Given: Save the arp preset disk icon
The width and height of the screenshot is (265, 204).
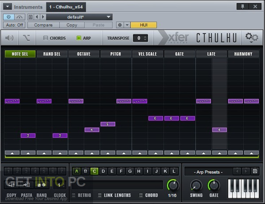Looking at the screenshot, I should pyautogui.click(x=255, y=171).
